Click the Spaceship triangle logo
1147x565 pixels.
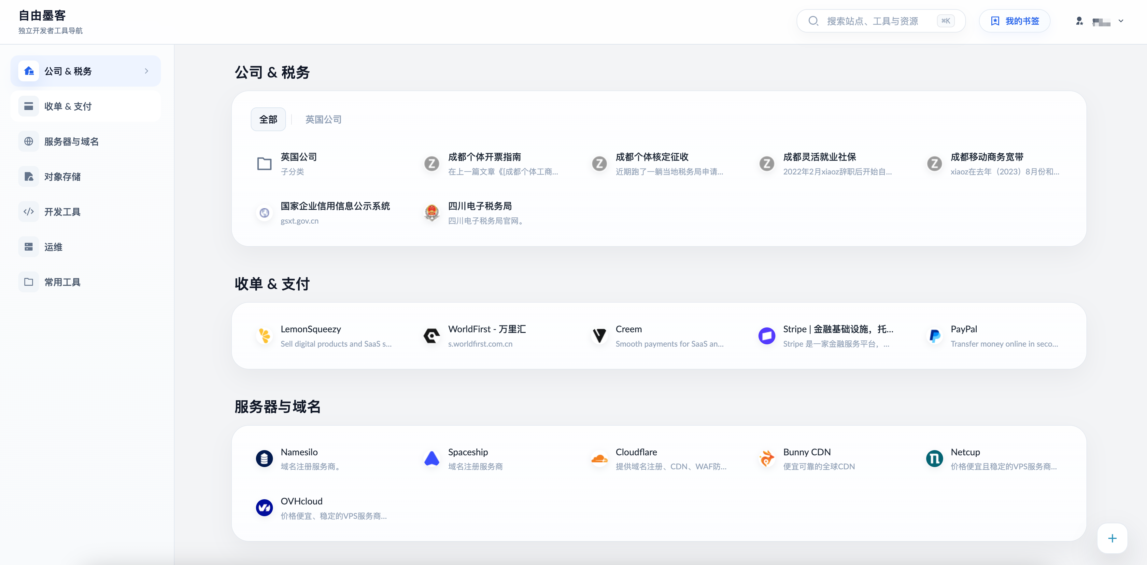(432, 459)
